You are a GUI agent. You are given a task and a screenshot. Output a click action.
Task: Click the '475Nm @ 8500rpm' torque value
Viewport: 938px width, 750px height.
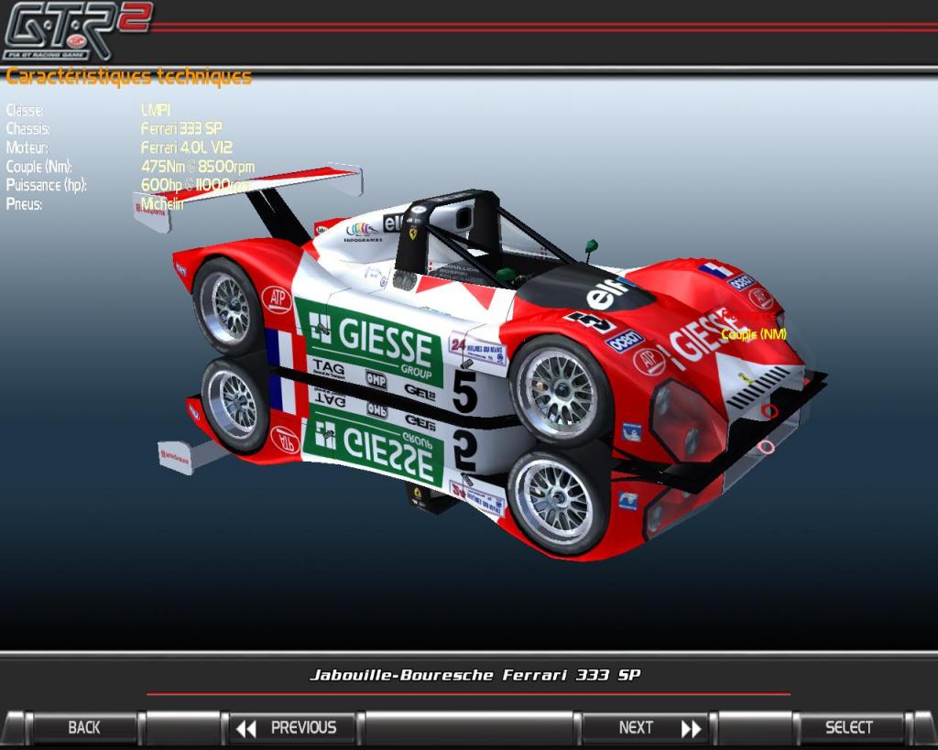(198, 167)
